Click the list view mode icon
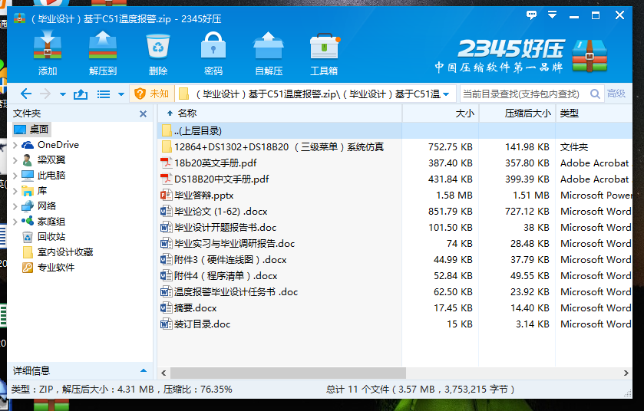The height and width of the screenshot is (411, 644). pyautogui.click(x=104, y=94)
